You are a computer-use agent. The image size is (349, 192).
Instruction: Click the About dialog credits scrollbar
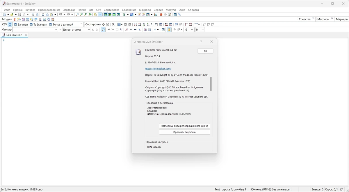pyautogui.click(x=211, y=84)
